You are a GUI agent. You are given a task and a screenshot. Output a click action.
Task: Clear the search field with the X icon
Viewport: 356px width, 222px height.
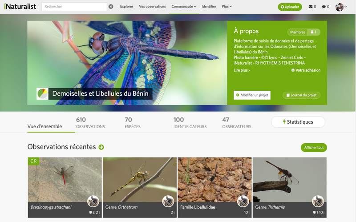tap(111, 7)
